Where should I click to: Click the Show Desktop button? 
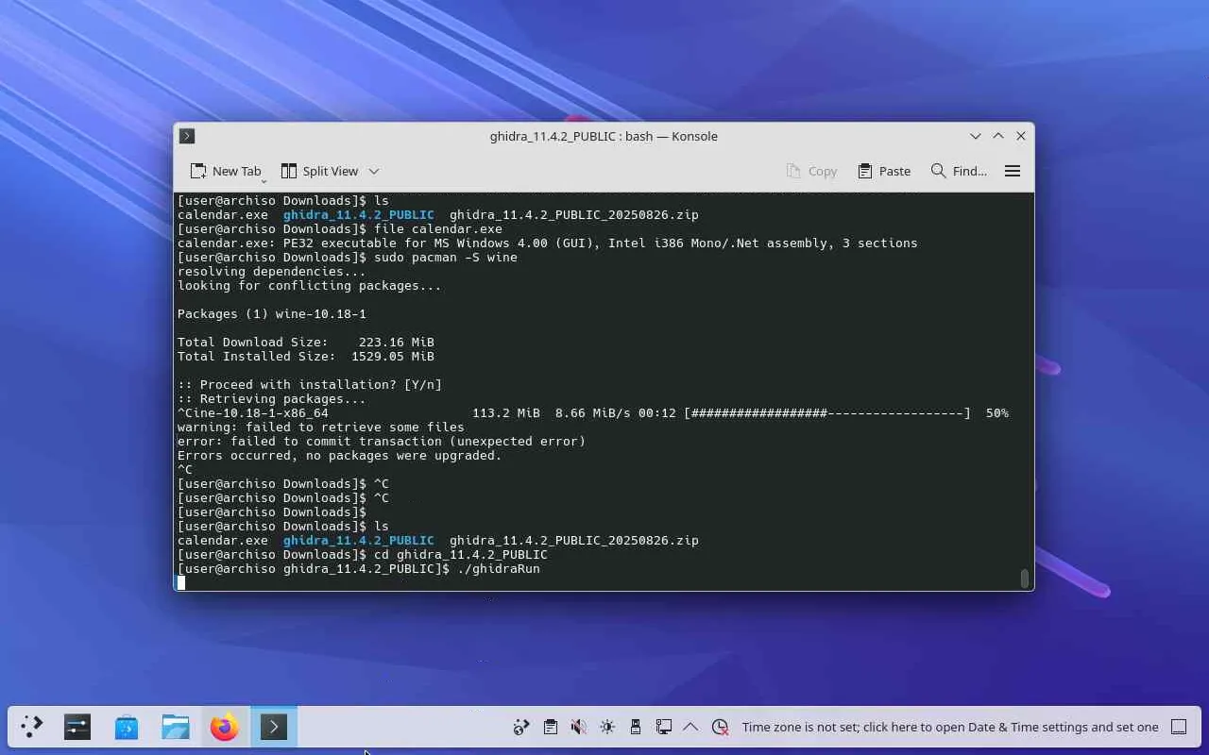coord(1179,727)
